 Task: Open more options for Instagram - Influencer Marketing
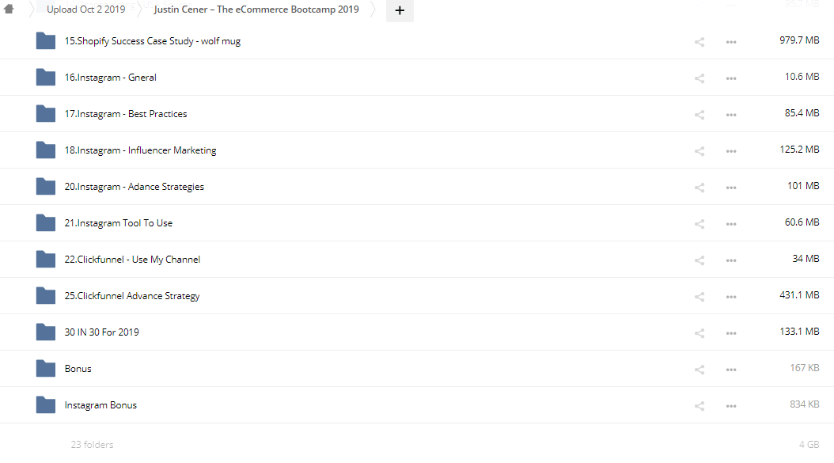click(x=731, y=150)
